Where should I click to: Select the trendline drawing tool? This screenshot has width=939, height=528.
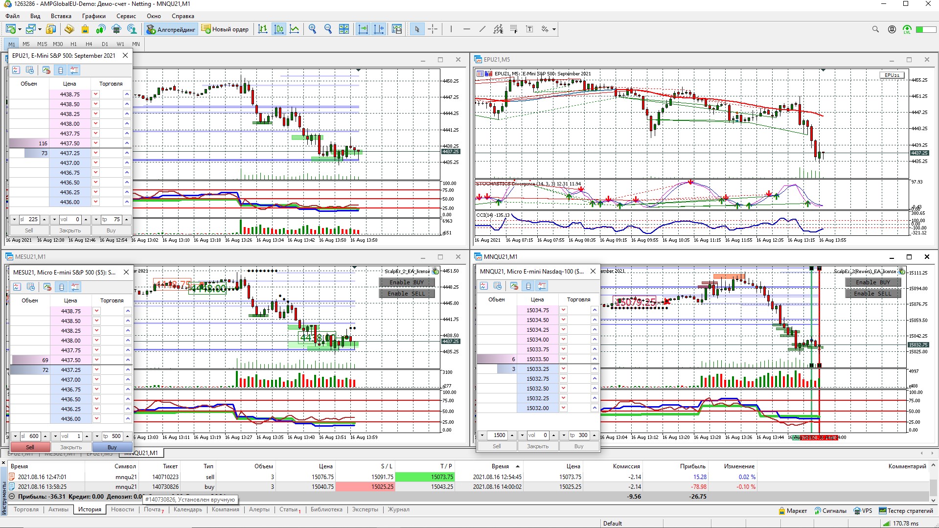click(x=482, y=29)
